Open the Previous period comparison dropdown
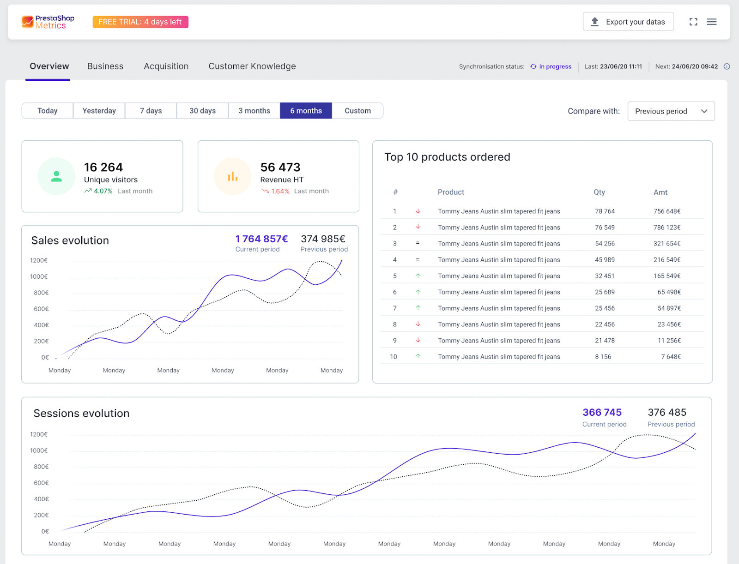 pyautogui.click(x=671, y=111)
